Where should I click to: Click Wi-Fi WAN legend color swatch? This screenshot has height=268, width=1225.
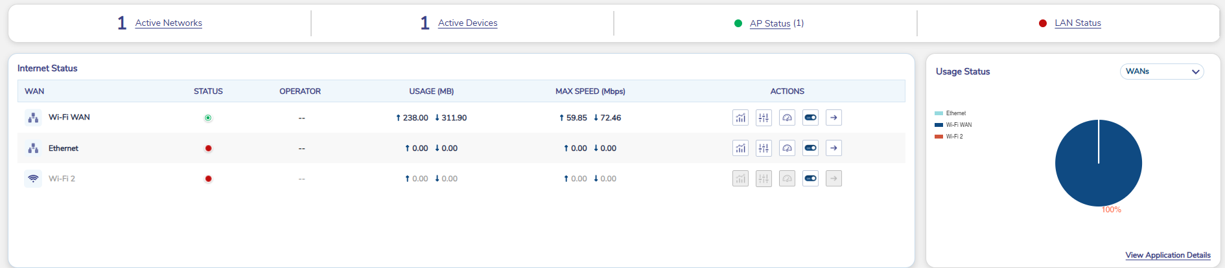click(x=939, y=125)
